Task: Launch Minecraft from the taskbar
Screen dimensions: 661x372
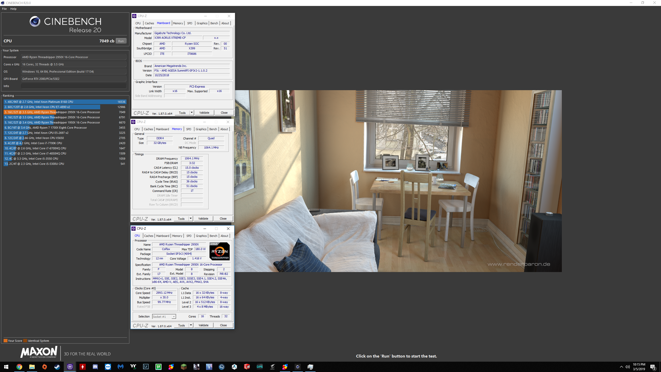Action: point(184,367)
